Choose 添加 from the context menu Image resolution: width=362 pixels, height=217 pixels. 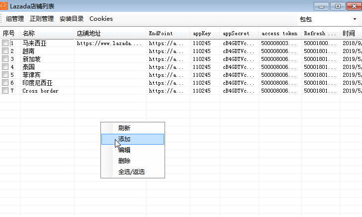pos(124,139)
